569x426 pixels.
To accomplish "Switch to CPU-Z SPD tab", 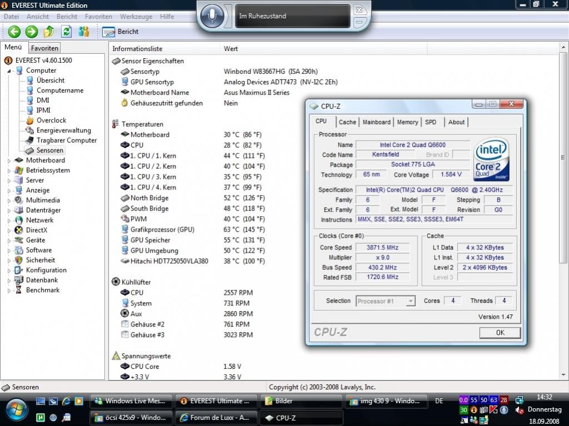I will click(x=431, y=122).
